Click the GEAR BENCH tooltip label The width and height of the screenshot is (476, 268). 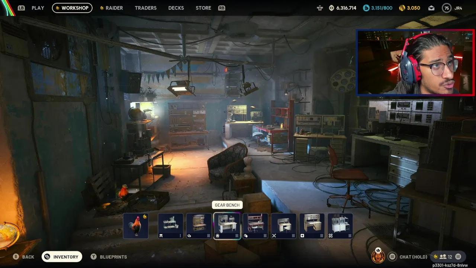pyautogui.click(x=227, y=205)
